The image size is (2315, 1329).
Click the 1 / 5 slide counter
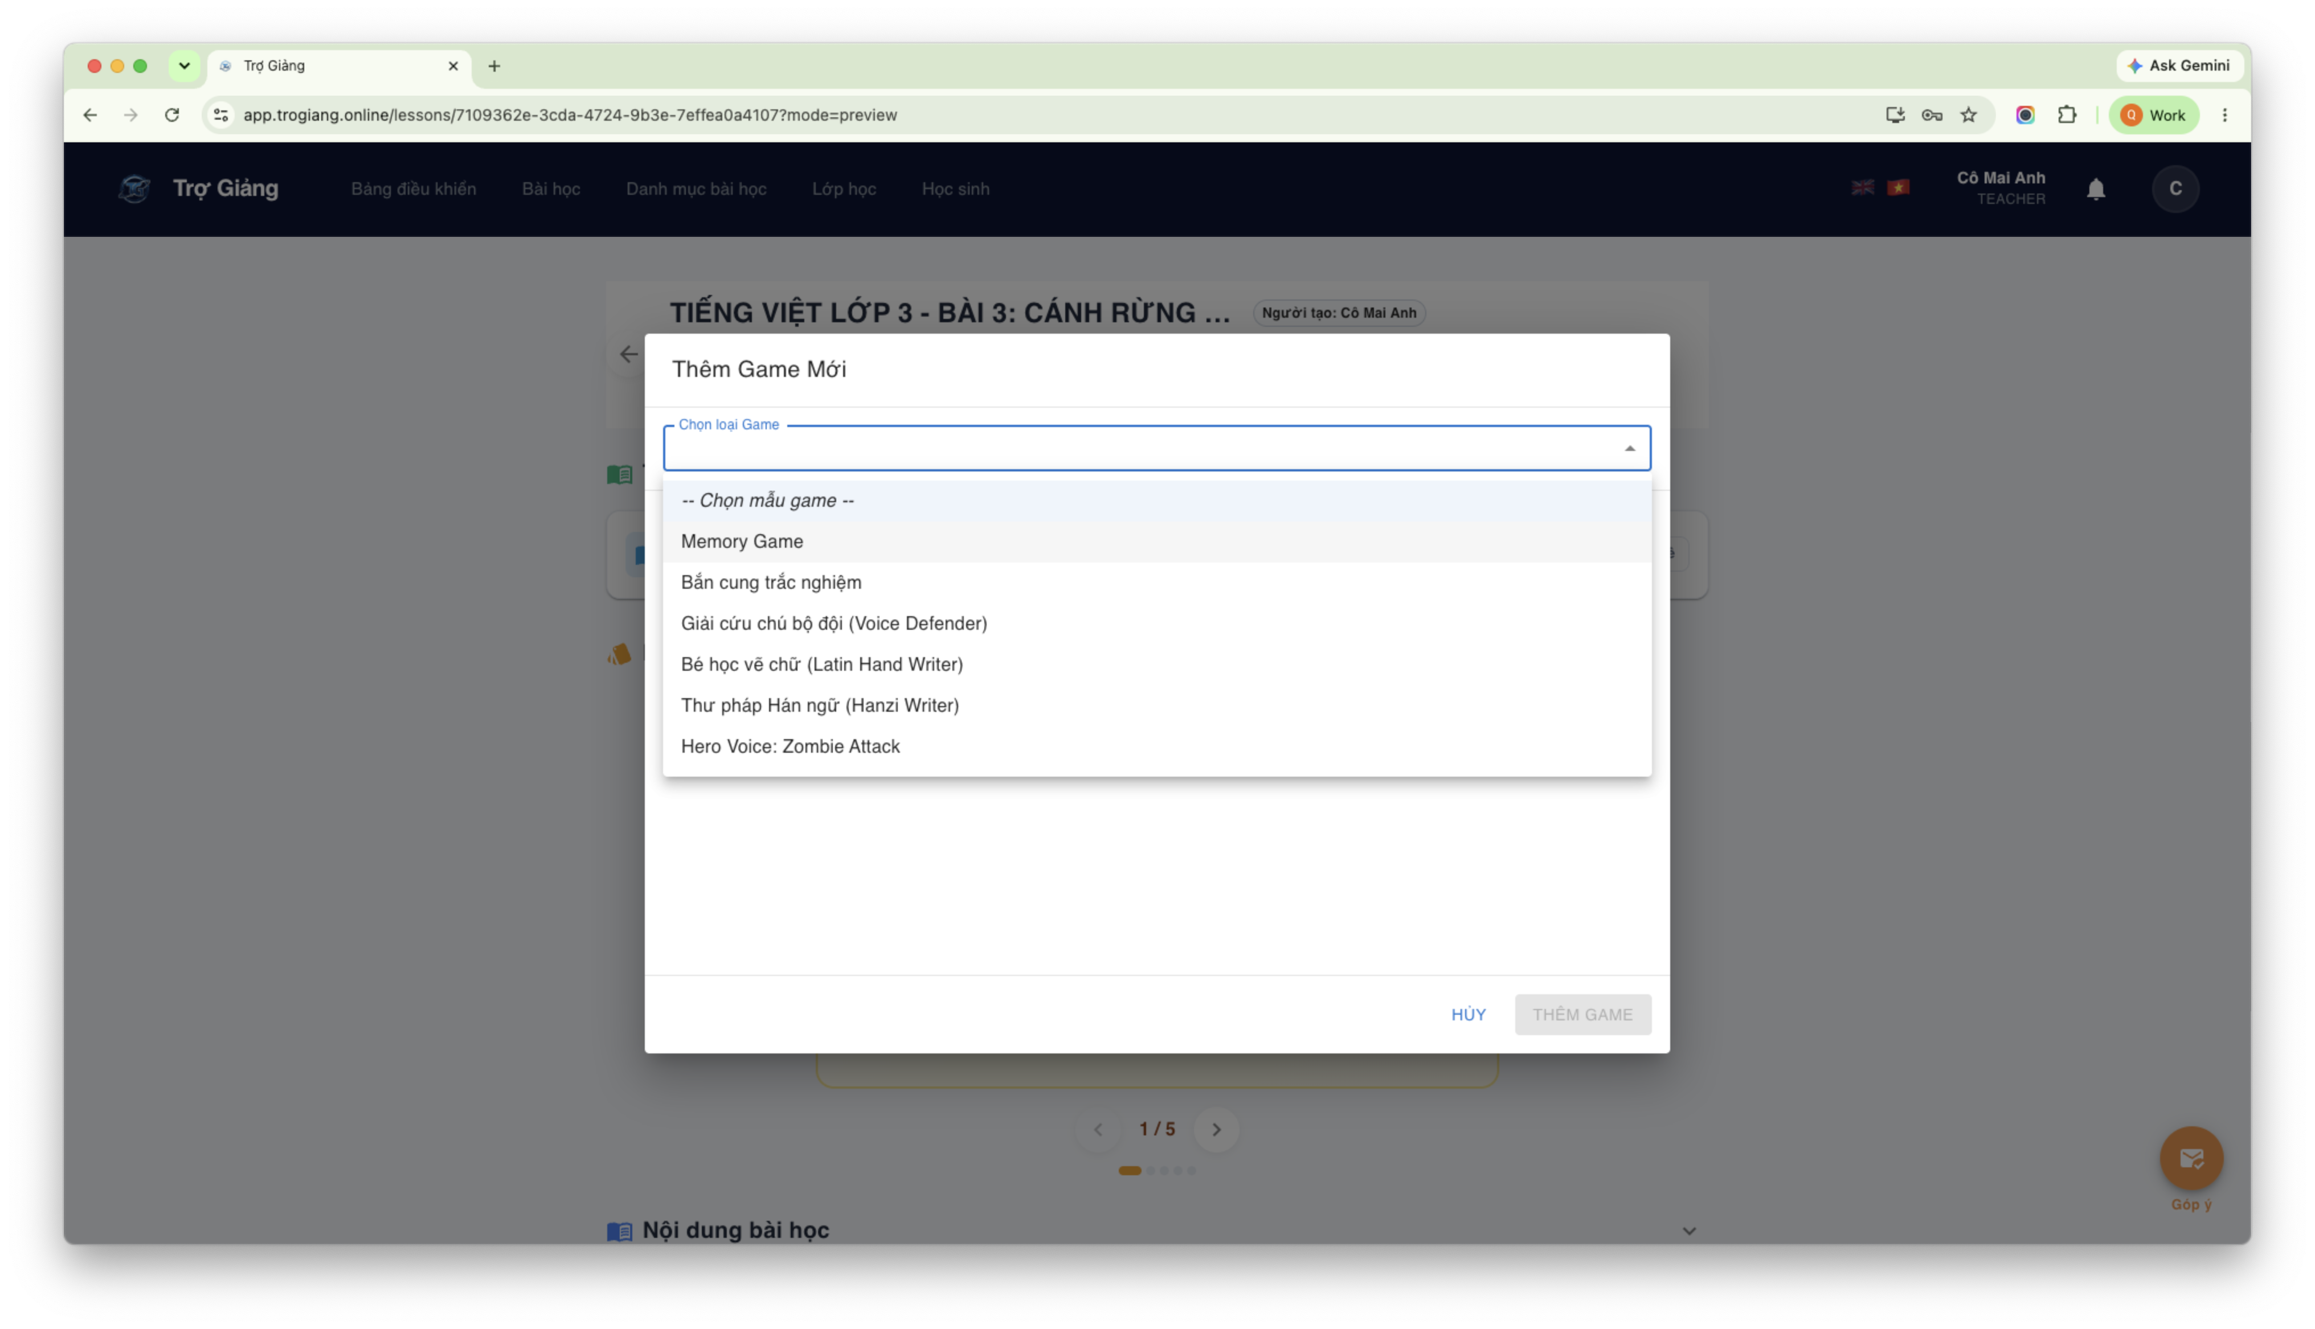point(1156,1130)
